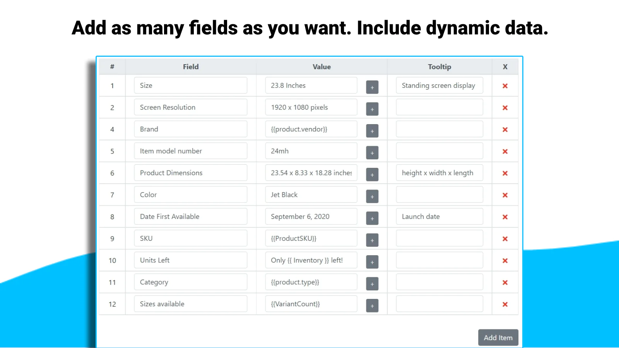Viewport: 619px width, 348px height.
Task: Click plus button beside September 6, 2020
Action: click(372, 218)
